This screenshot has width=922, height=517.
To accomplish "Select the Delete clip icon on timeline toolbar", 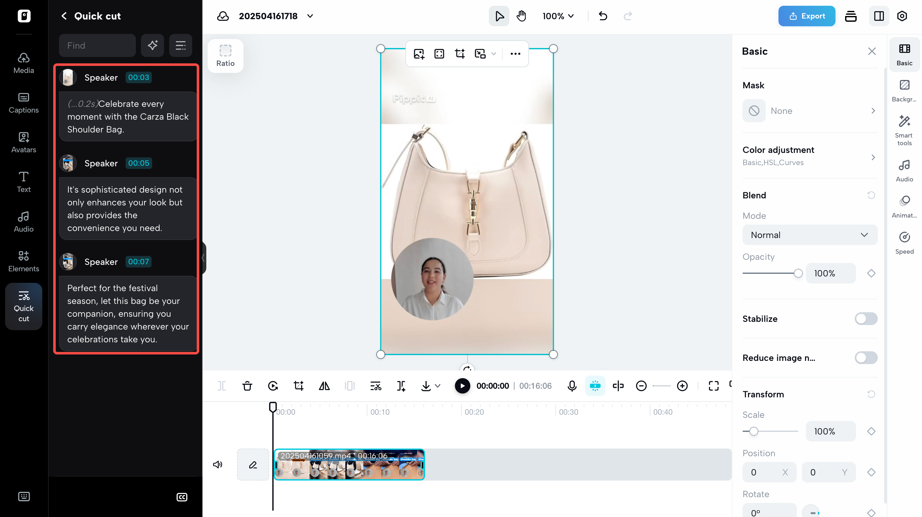I will point(247,386).
